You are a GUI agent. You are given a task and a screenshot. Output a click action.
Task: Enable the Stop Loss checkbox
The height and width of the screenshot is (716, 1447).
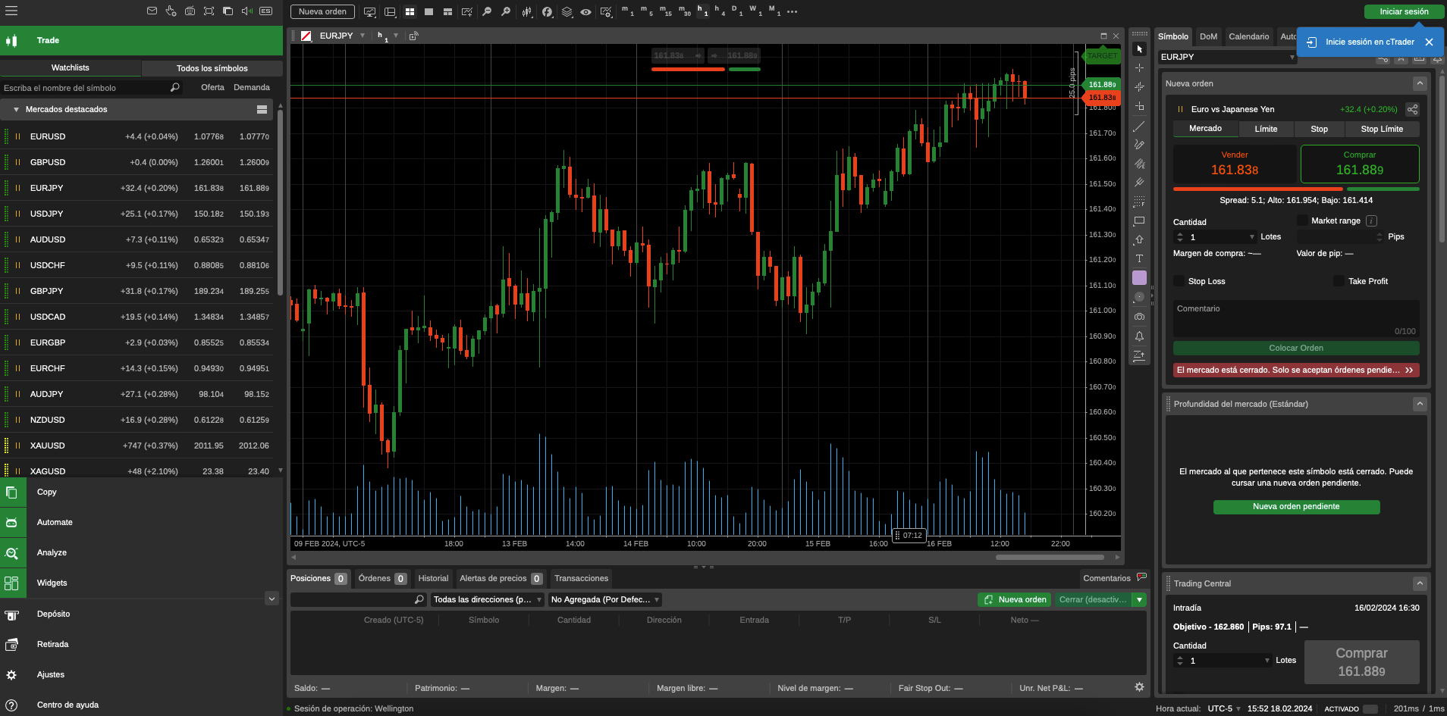pyautogui.click(x=1179, y=281)
